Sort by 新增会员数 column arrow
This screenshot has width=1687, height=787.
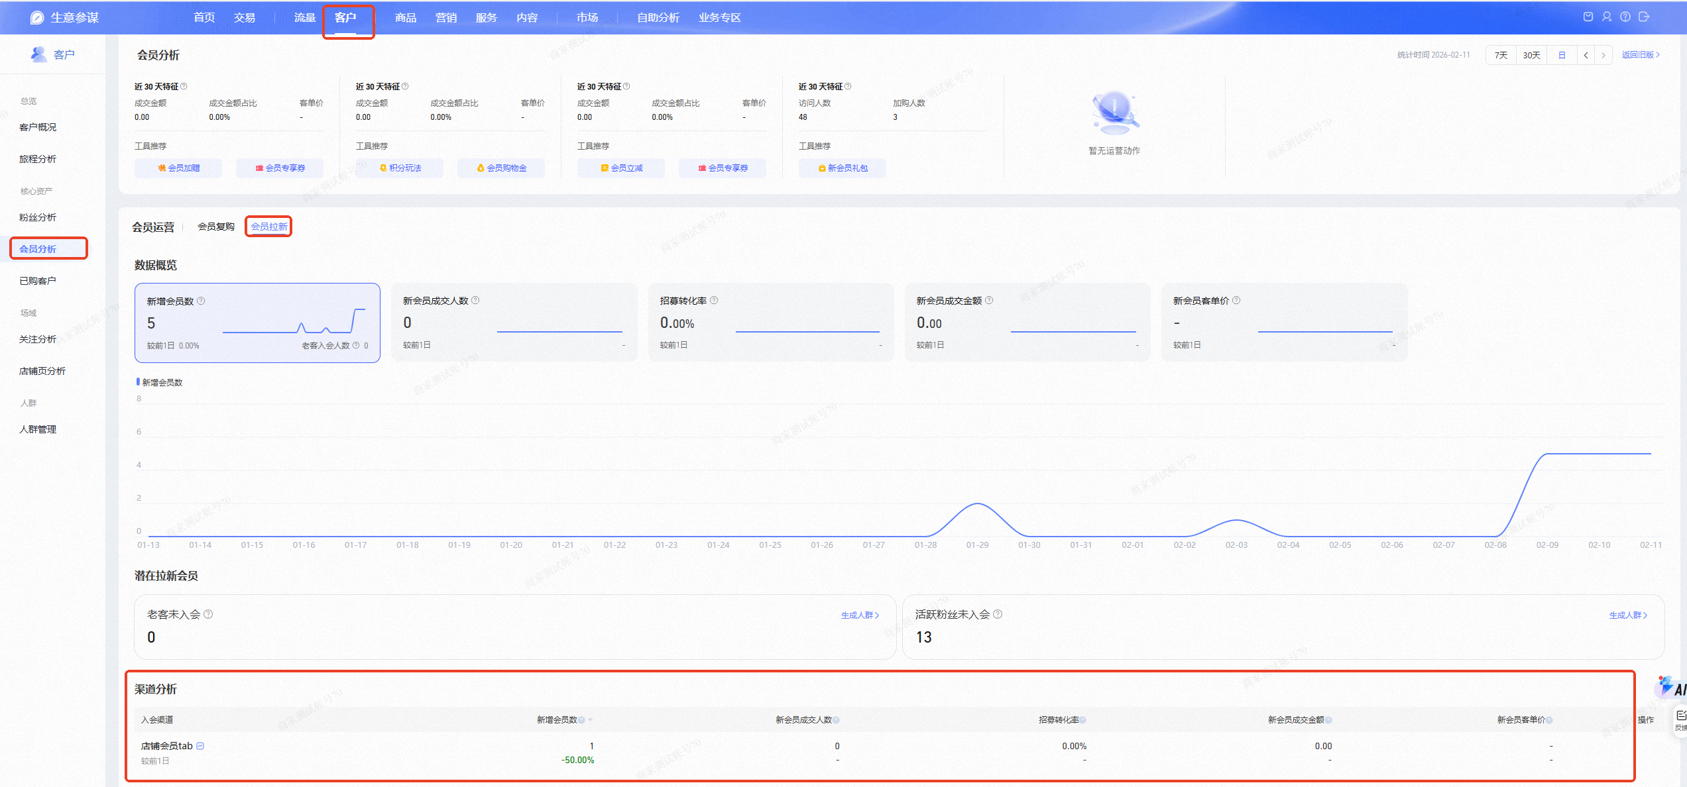coord(590,720)
